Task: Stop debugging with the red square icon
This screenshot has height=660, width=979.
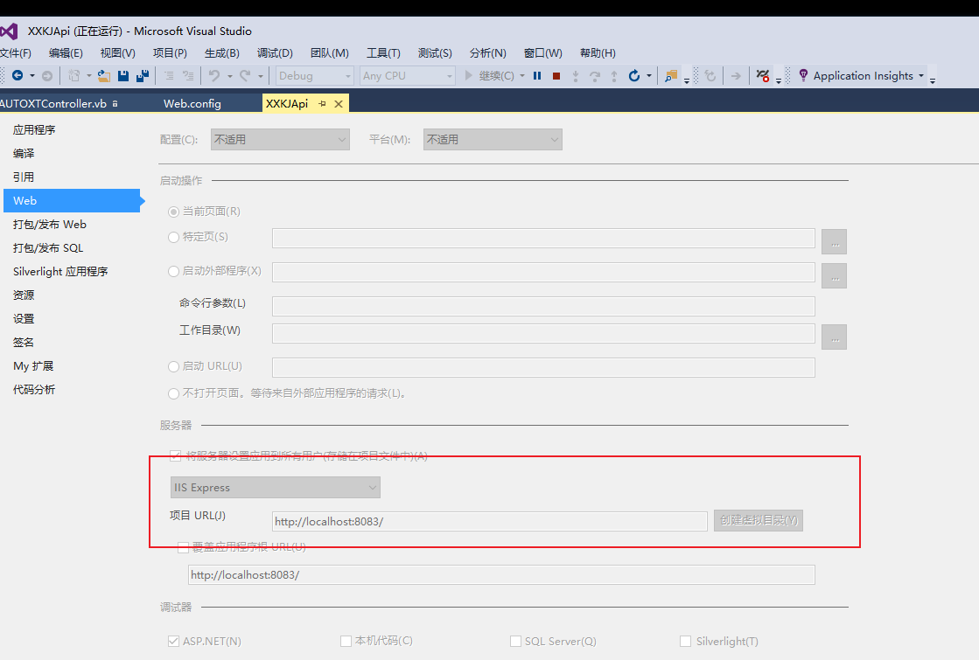Action: click(x=556, y=75)
